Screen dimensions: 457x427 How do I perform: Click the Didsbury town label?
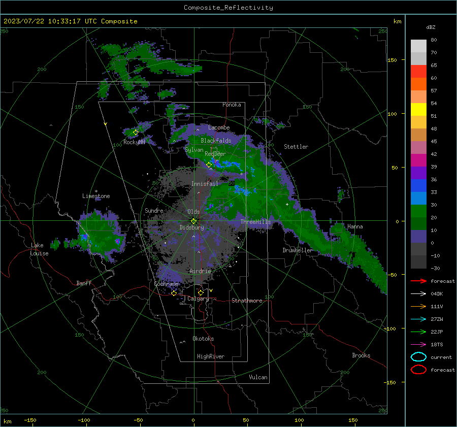[x=191, y=227]
